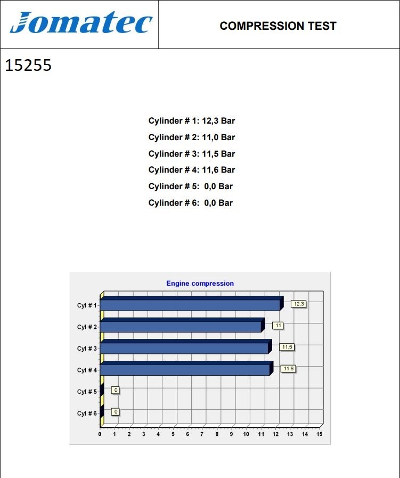The image size is (400, 478).
Task: Click the Cylinder # 6: 0,0 Bar line
Action: (190, 203)
